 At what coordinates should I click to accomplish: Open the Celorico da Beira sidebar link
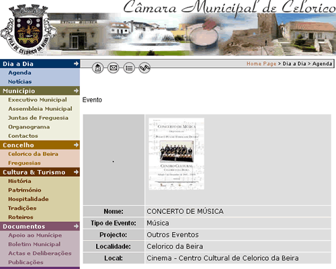[x=33, y=154]
